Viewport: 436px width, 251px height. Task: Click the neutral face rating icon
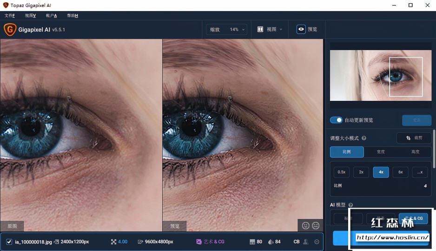coord(316,225)
